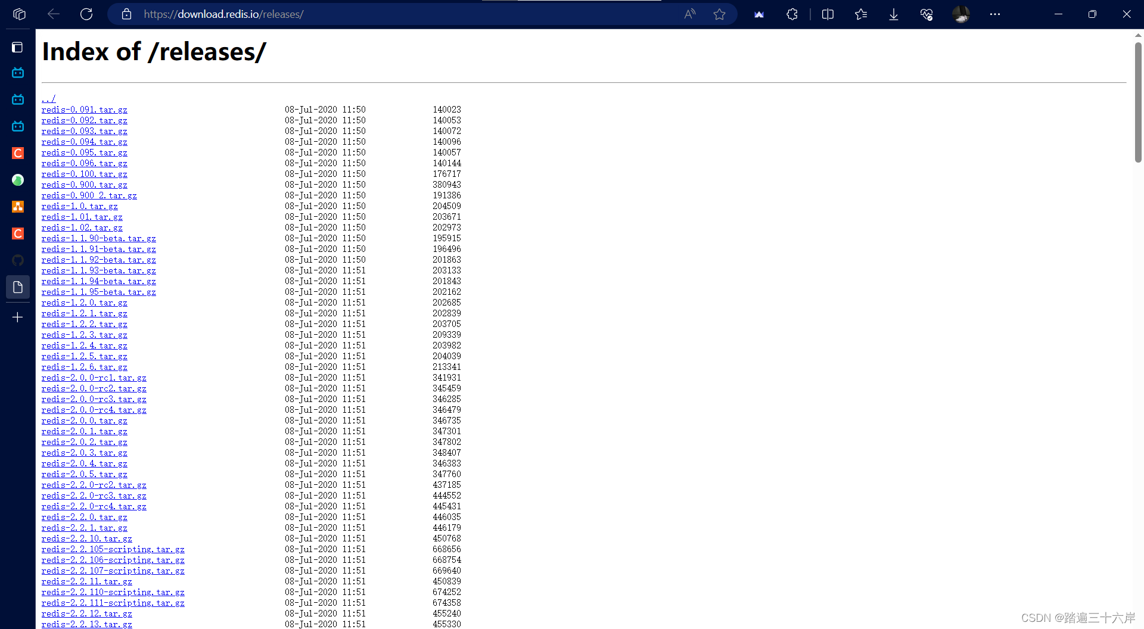Download redis-0.093.tar.gz
The height and width of the screenshot is (629, 1144).
tap(84, 131)
